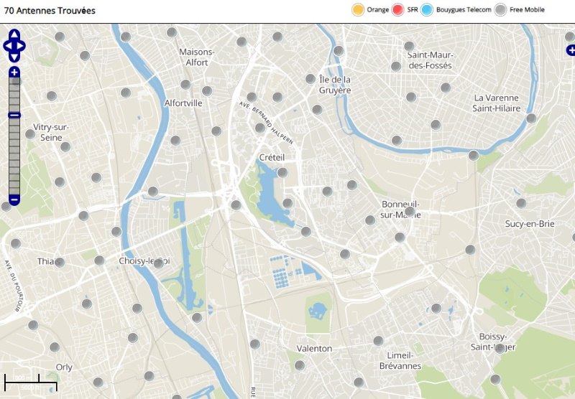Click the pan up arrow control
The image size is (575, 399).
pos(14,34)
